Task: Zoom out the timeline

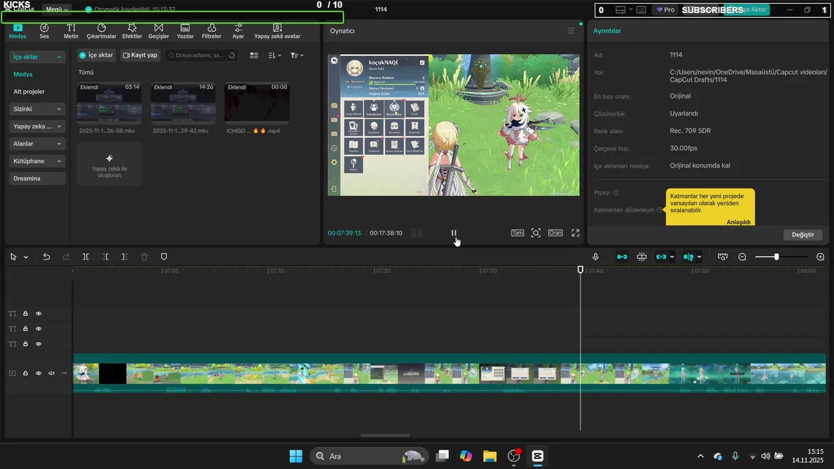Action: (x=742, y=257)
